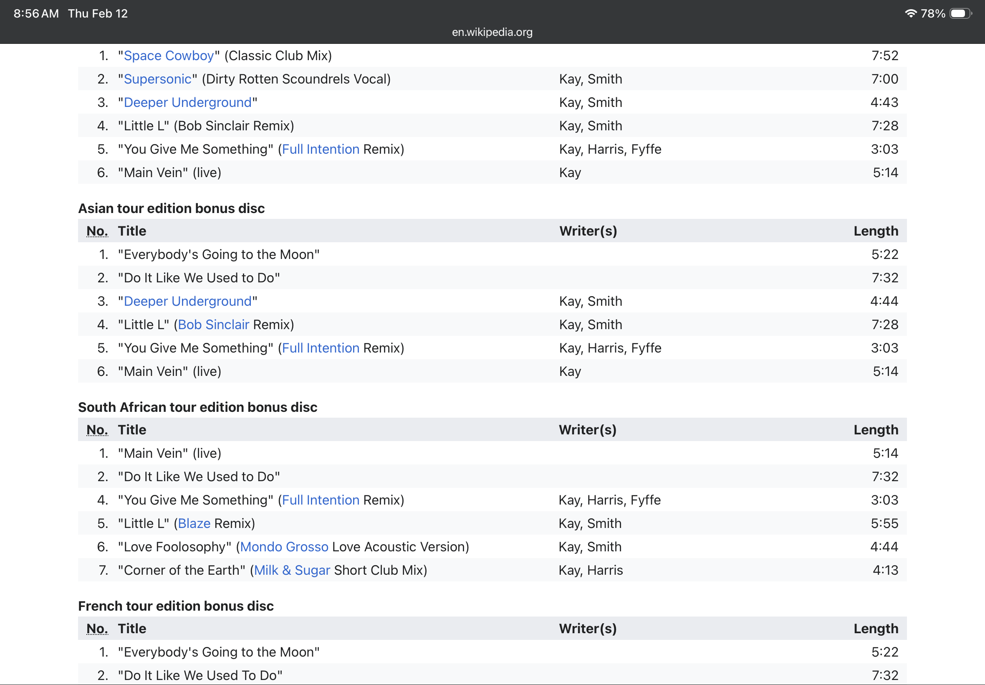
Task: Select "Do It Like We Used to Do" in South African table
Action: 199,477
